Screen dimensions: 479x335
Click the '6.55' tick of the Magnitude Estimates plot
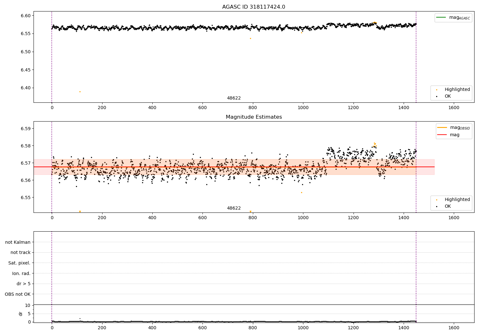click(x=26, y=197)
